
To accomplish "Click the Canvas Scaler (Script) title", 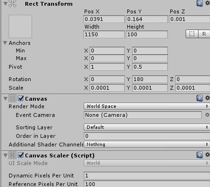I will coord(60,156).
